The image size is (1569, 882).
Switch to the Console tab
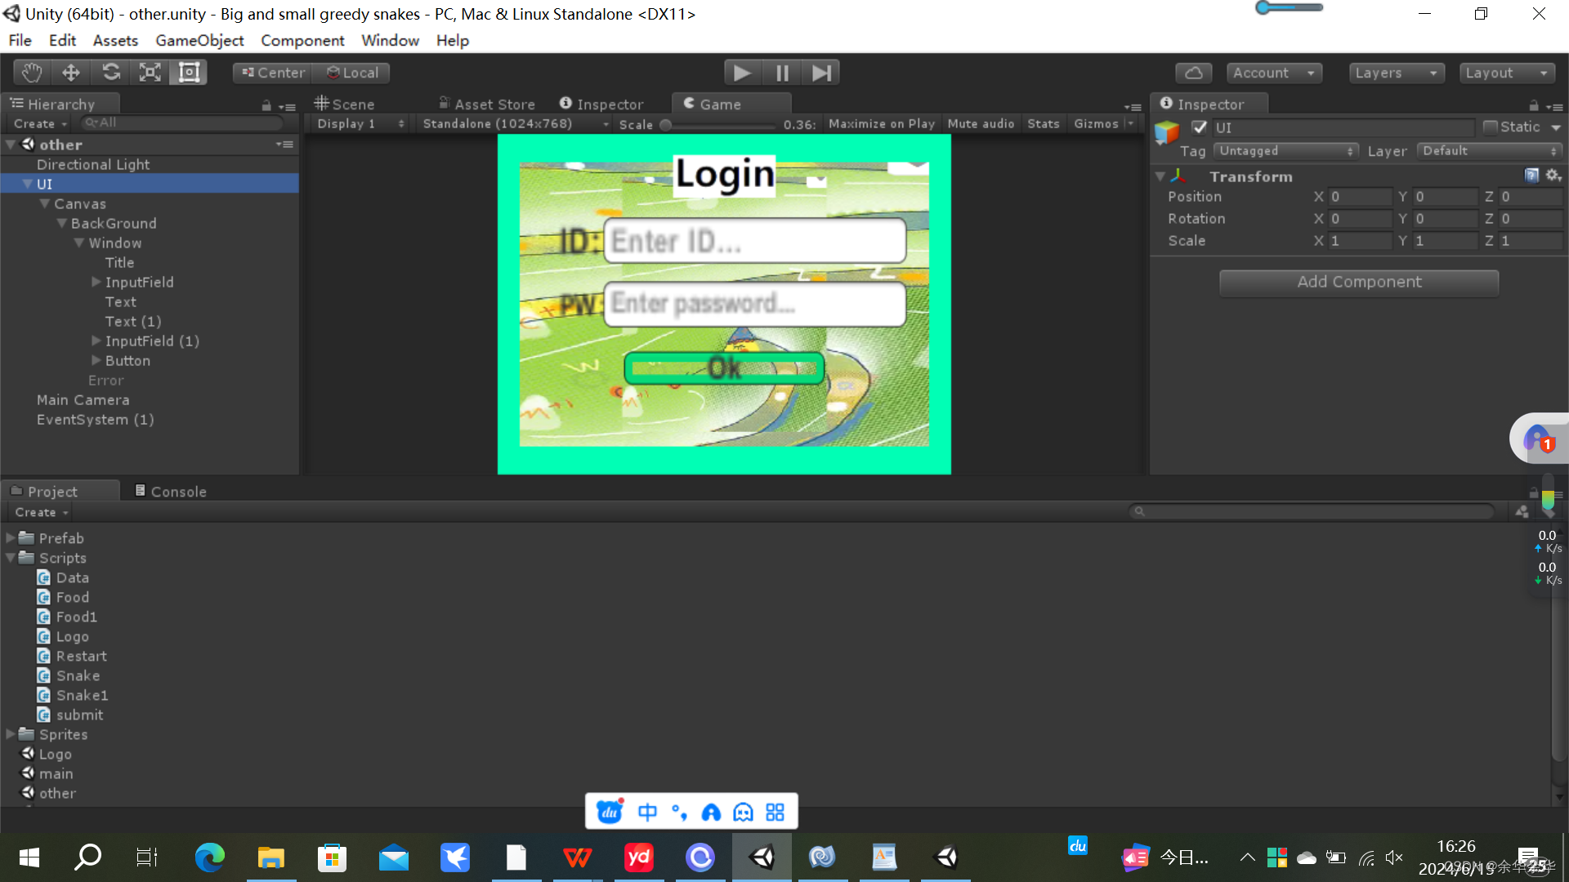tap(171, 492)
